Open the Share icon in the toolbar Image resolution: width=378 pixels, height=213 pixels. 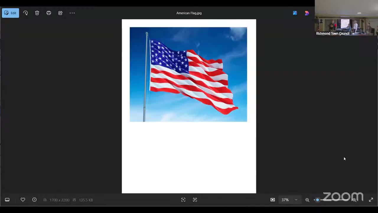(x=60, y=13)
